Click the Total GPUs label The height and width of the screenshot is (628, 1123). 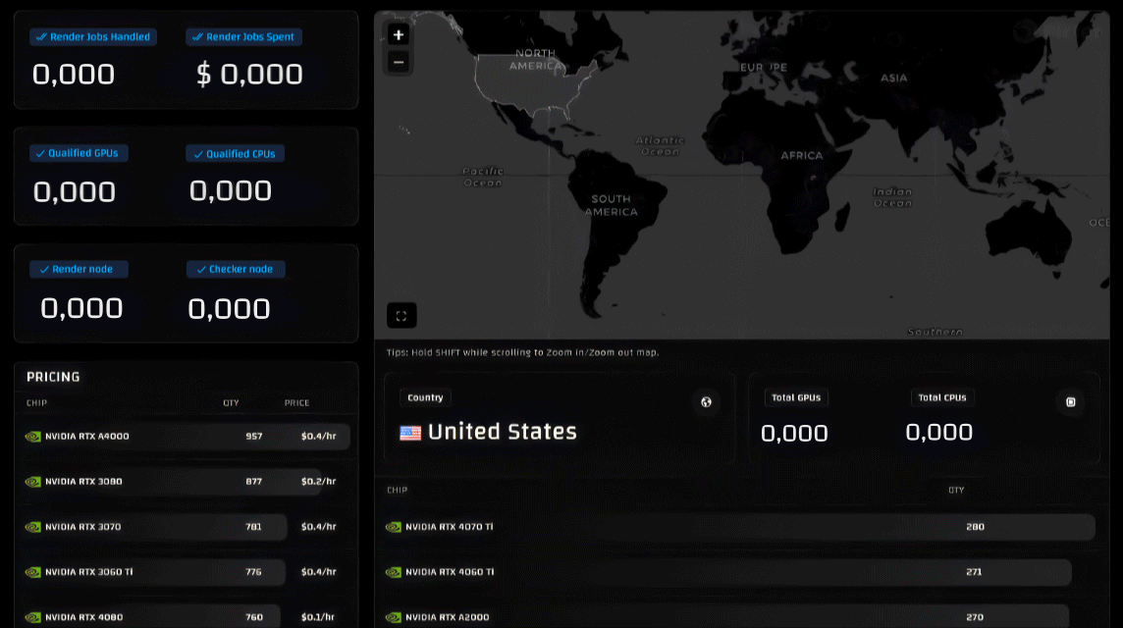[x=796, y=397]
